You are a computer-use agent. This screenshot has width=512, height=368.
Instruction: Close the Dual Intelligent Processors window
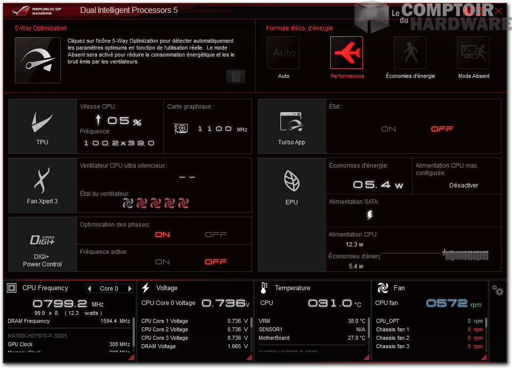tap(498, 11)
